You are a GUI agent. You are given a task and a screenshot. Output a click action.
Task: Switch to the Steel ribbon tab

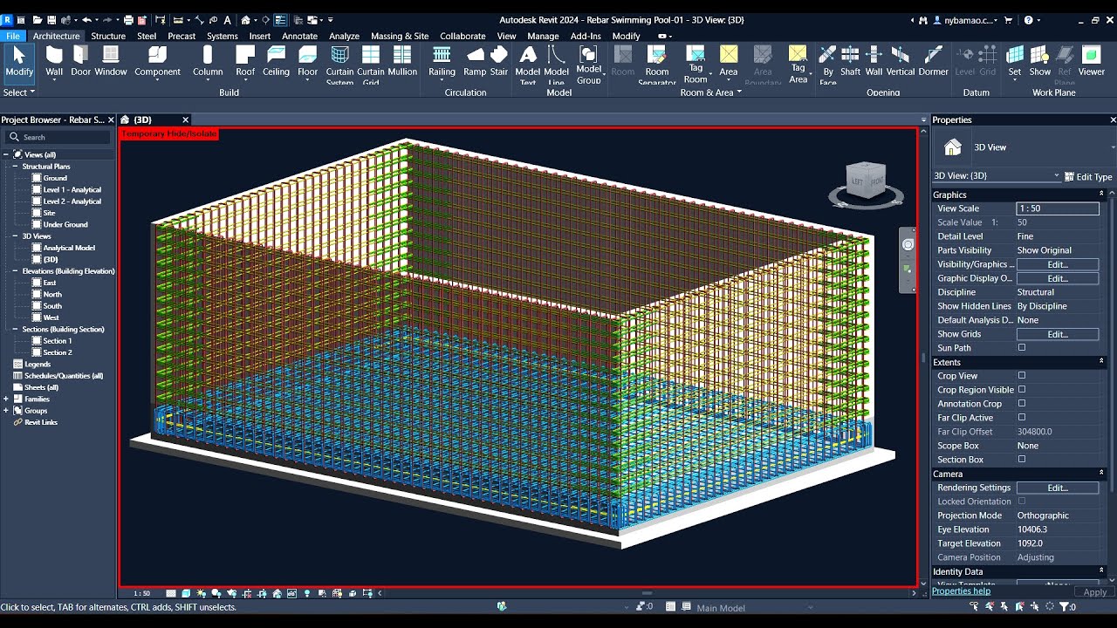(x=147, y=36)
